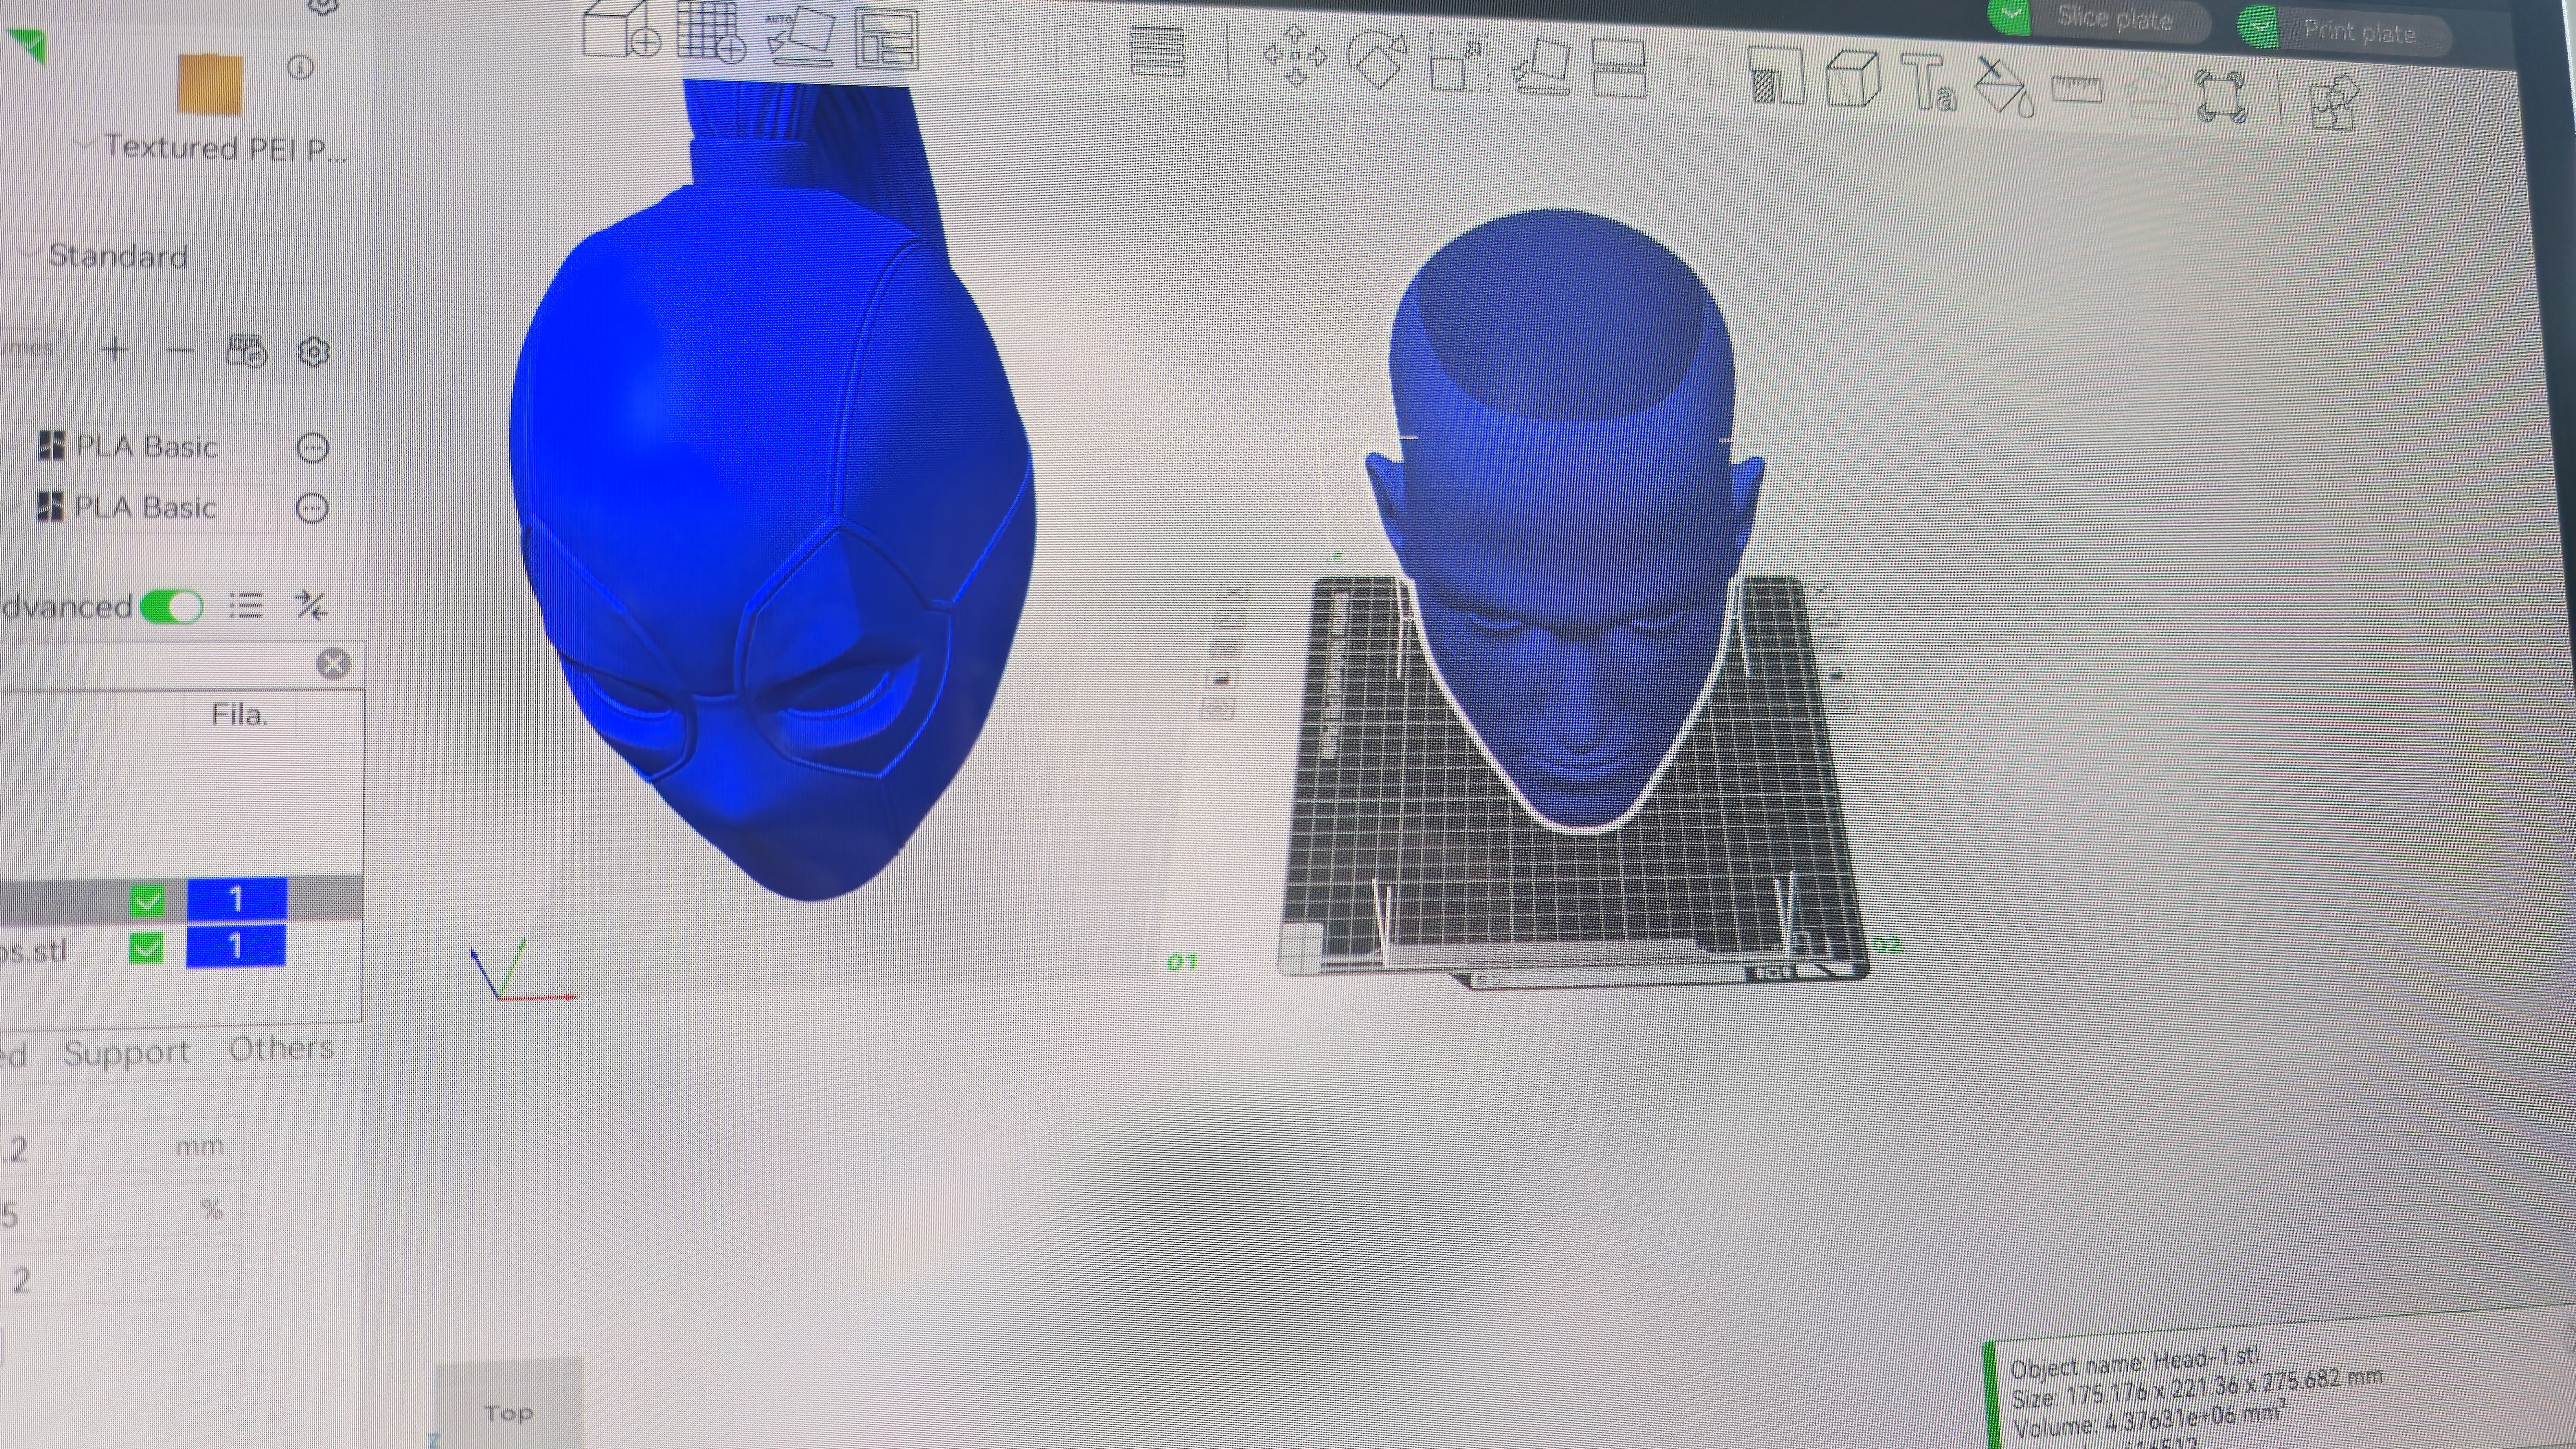Click the Slice plate button
The height and width of the screenshot is (1449, 2576).
[2115, 19]
